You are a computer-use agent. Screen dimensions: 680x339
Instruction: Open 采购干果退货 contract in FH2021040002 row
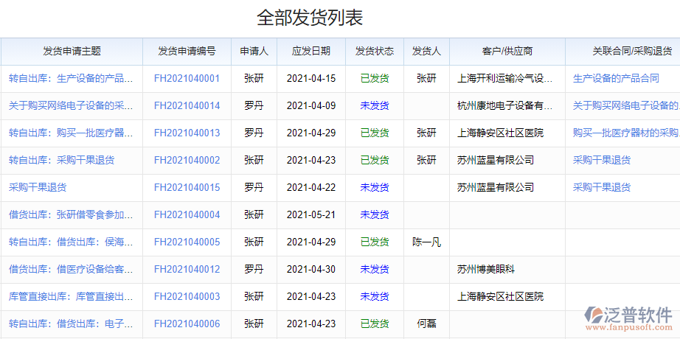point(602,161)
